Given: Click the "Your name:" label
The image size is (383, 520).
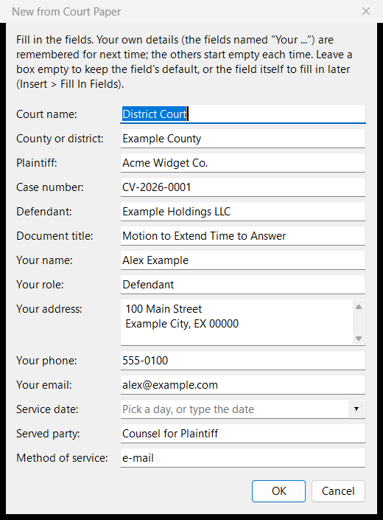Looking at the screenshot, I should 44,260.
